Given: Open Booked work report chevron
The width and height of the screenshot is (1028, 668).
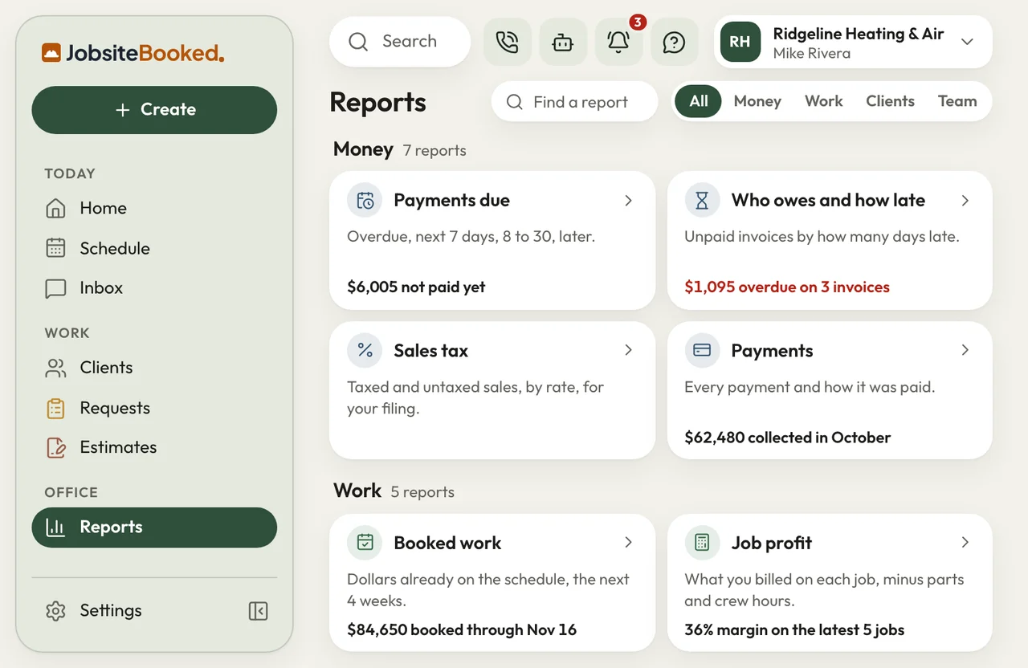Looking at the screenshot, I should tap(629, 543).
